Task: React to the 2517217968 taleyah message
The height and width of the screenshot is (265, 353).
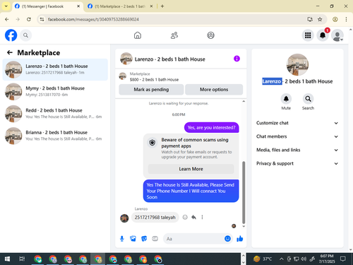Action: (x=185, y=217)
